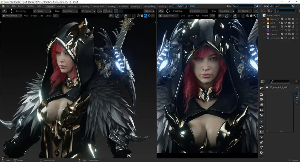
Task: Open the World properties tab
Action: 261,115
